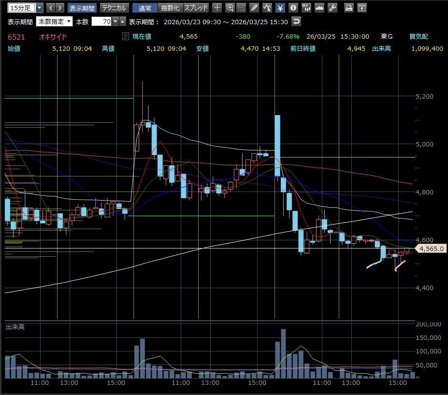Screen dimensions: 448x395
Task: Click the printer icon
Action: click(x=348, y=8)
